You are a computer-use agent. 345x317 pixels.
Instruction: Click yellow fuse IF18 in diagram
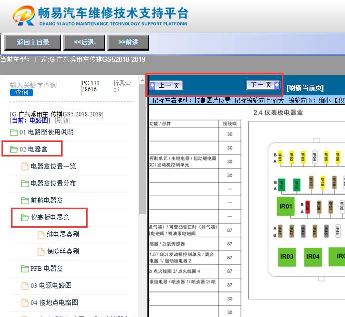click(322, 182)
